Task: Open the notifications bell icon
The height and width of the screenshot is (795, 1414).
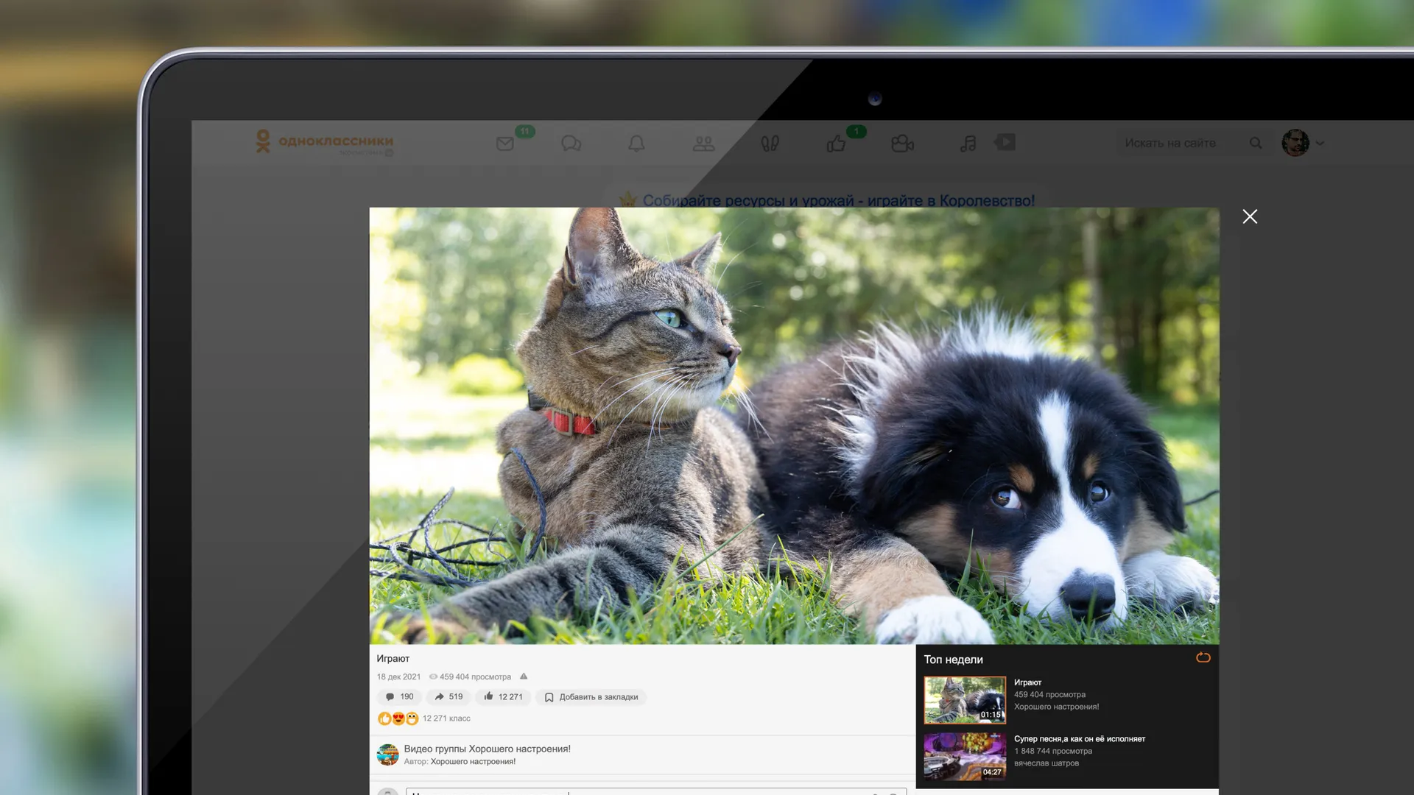Action: click(x=636, y=144)
